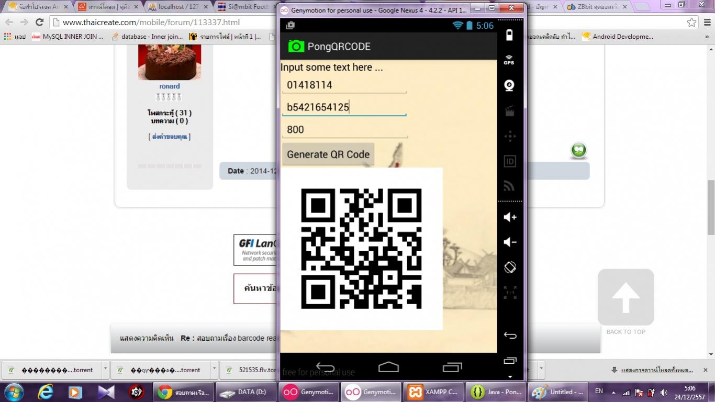
Task: Tap Generate QR Code button
Action: click(328, 154)
